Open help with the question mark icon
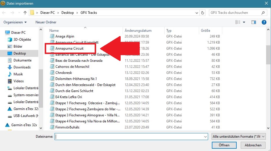The width and height of the screenshot is (271, 151). 264,22
